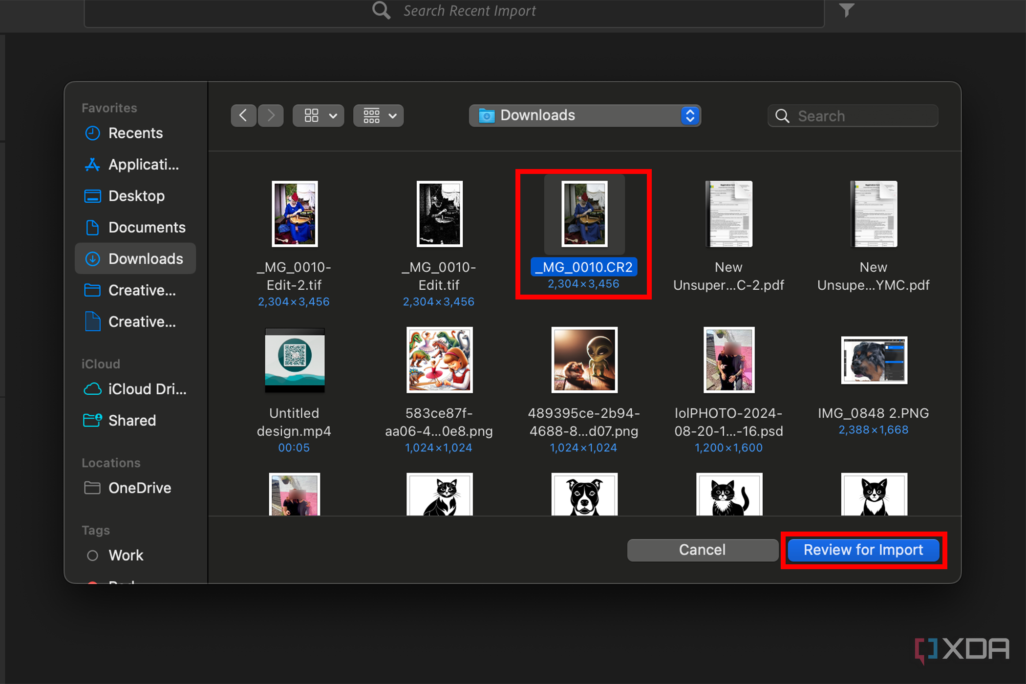Open the Shared iCloud section
The height and width of the screenshot is (684, 1026).
[x=132, y=420]
